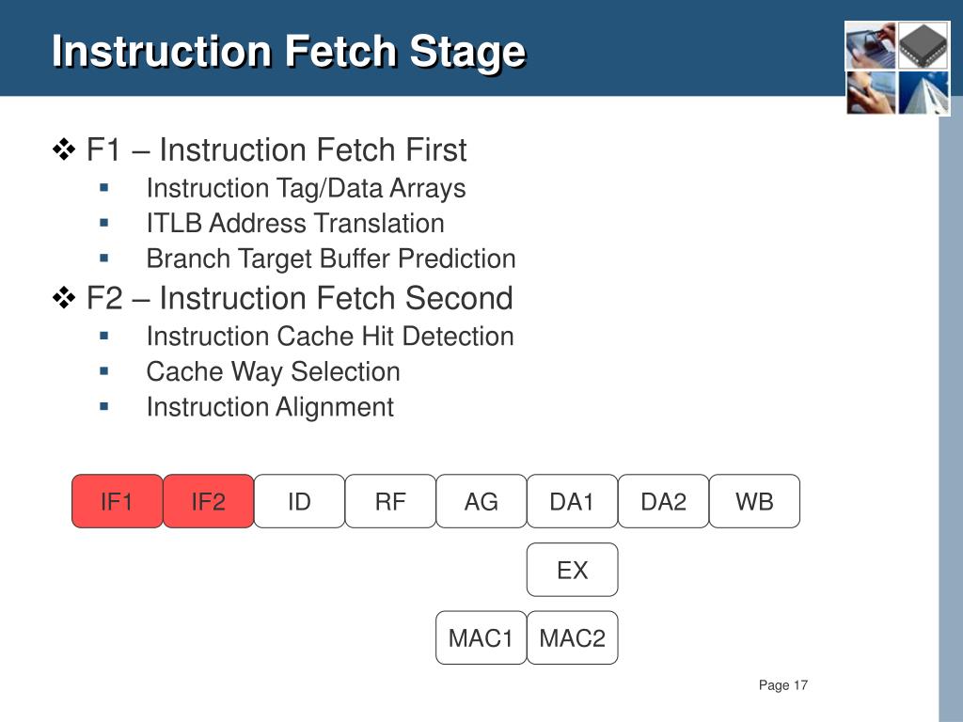Screen dimensions: 963x722
Task: Select the DA1 stage box
Action: [572, 501]
